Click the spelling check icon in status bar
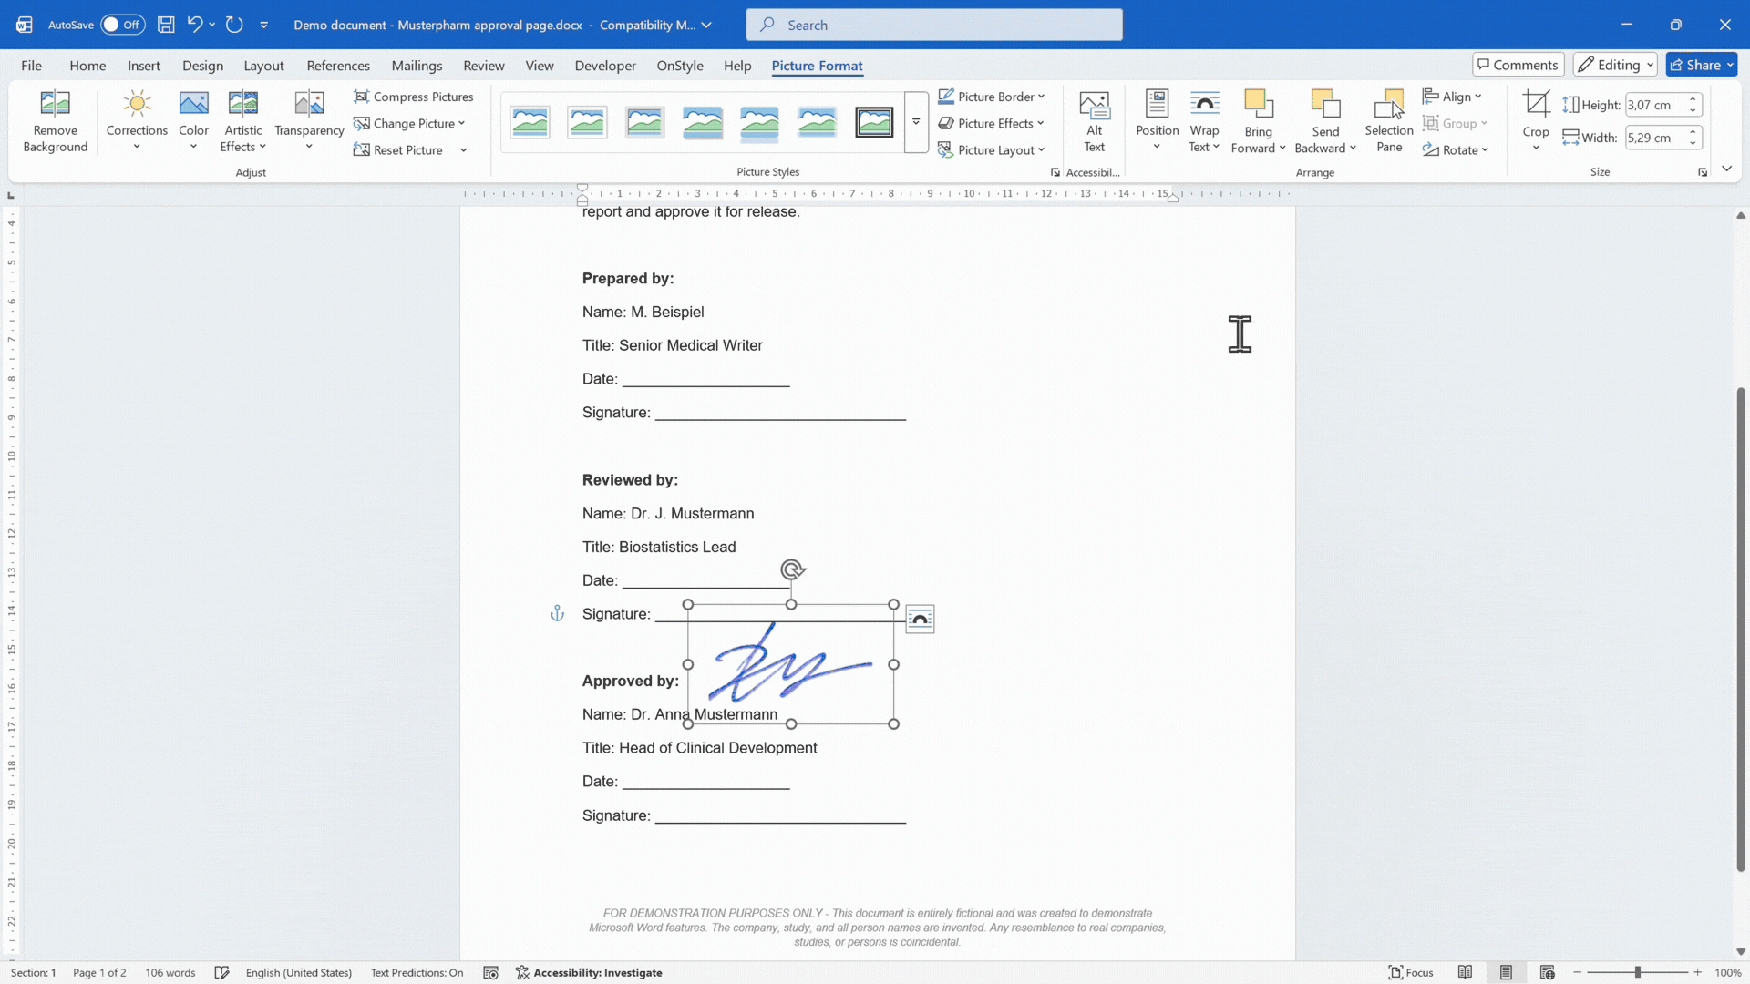1750x984 pixels. click(221, 972)
